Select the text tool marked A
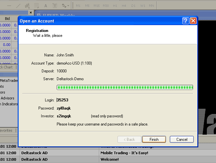The image size is (216, 163). point(45,6)
